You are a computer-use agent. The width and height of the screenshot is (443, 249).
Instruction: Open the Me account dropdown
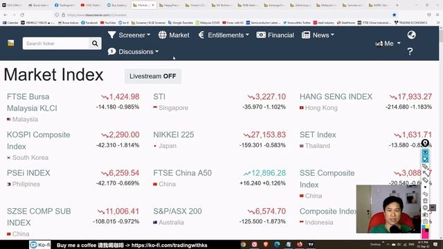pyautogui.click(x=388, y=44)
